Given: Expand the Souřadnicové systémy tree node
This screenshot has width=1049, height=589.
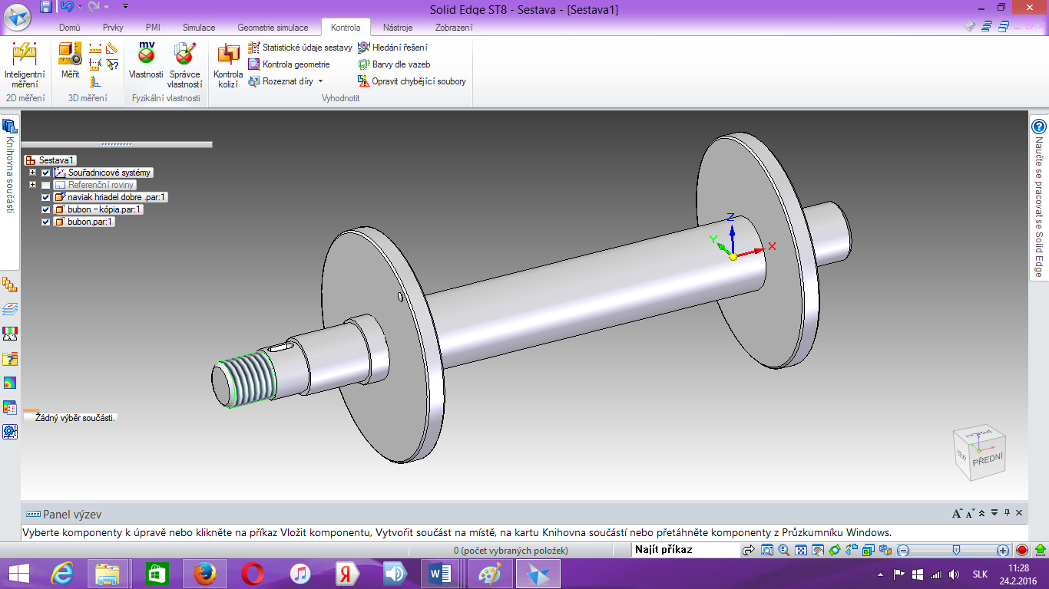Looking at the screenshot, I should [x=32, y=173].
